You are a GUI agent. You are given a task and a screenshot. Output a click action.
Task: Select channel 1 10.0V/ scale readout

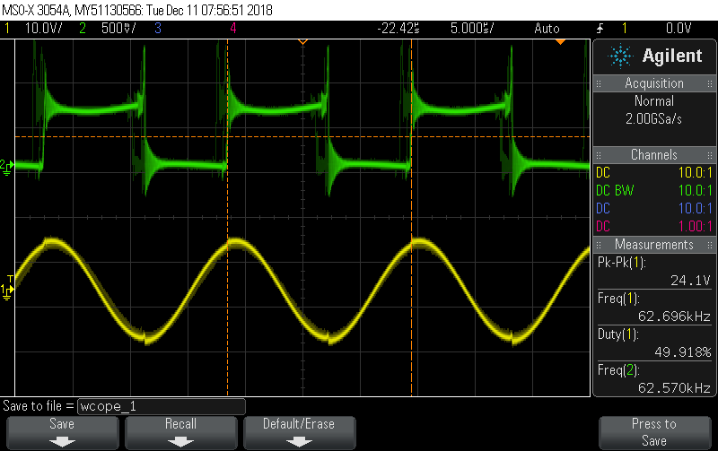(43, 29)
